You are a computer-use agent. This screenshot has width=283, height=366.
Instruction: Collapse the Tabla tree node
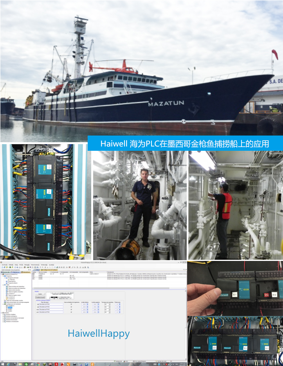pyautogui.click(x=3, y=285)
